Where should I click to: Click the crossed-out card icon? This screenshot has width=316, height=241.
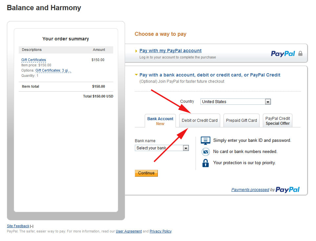pyautogui.click(x=205, y=152)
